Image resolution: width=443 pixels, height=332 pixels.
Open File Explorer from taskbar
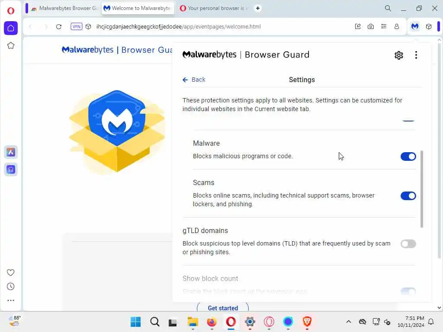[193, 322]
